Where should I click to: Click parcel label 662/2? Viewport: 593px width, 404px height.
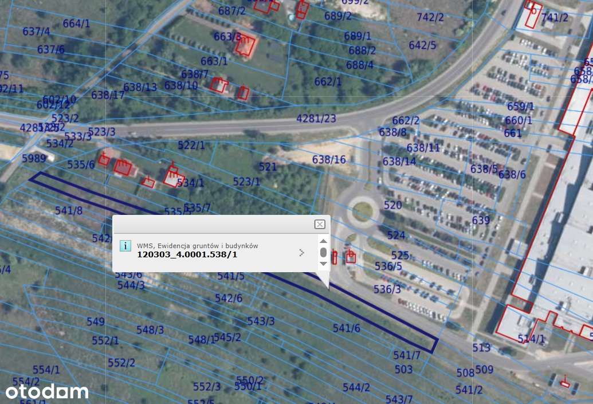[x=406, y=121]
